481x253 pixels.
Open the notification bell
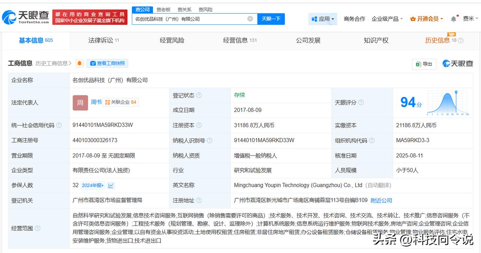point(454,19)
